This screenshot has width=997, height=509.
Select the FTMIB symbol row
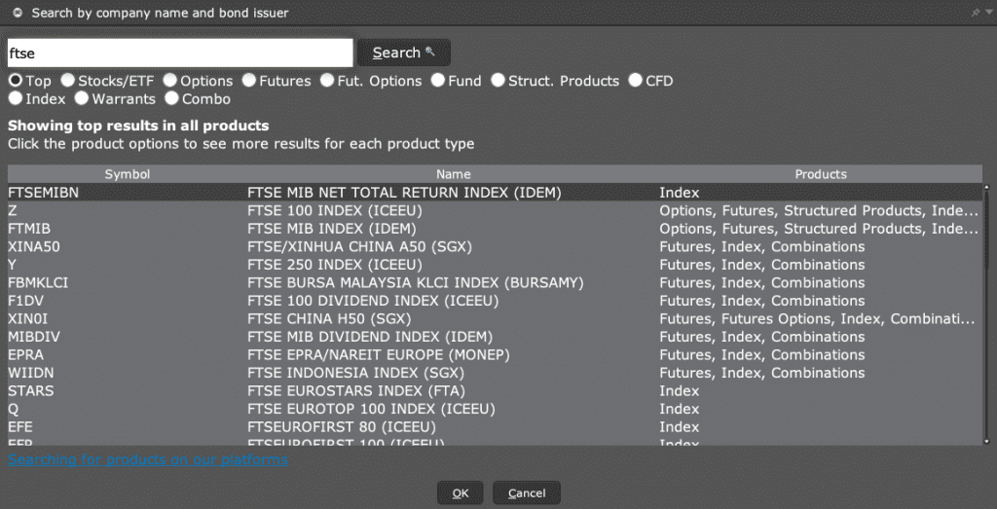[x=495, y=228]
